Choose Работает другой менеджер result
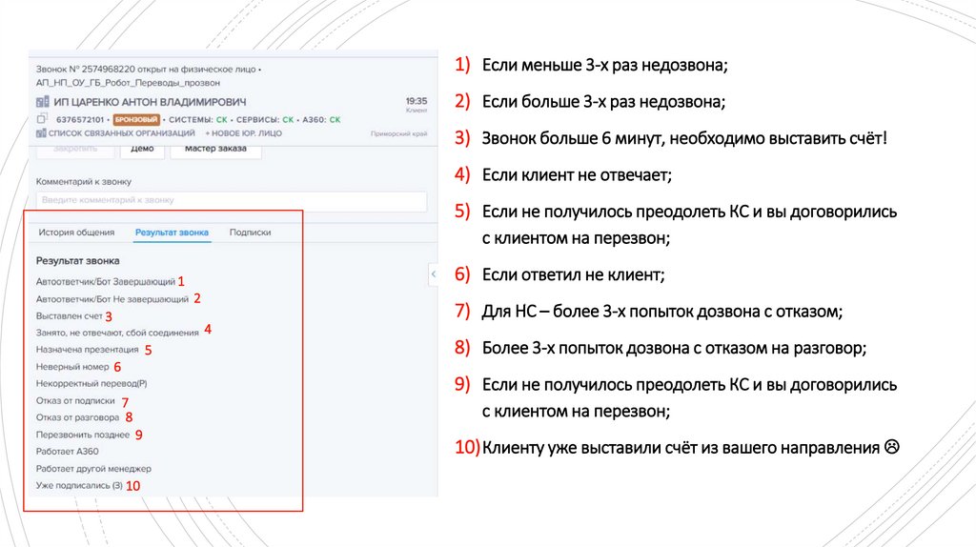Screen dimensions: 976x547 (x=93, y=469)
